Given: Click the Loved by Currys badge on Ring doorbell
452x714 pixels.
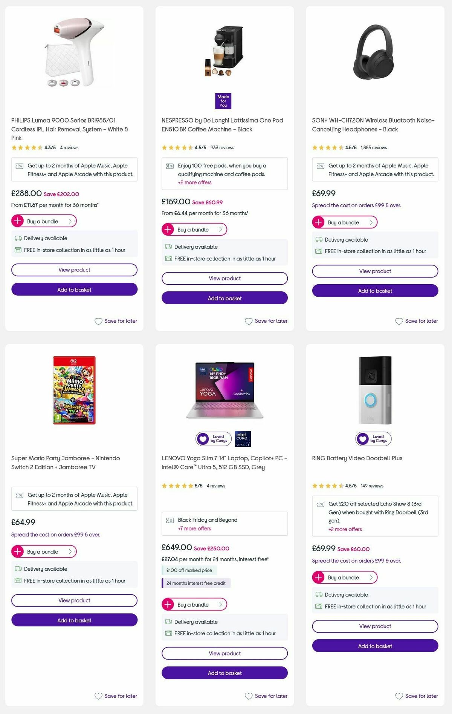Looking at the screenshot, I should coord(373,439).
